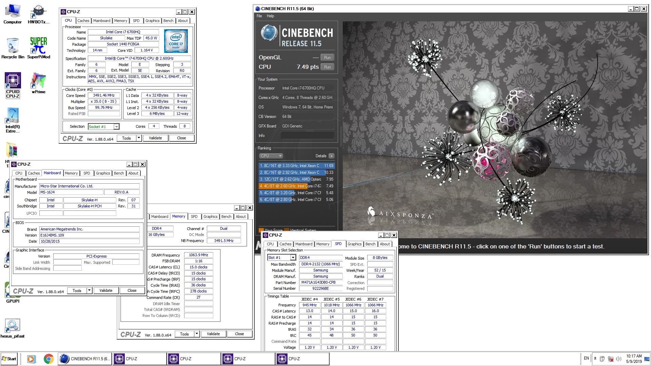This screenshot has width=651, height=366.
Task: Click the network icon in system tray
Action: coord(611,359)
